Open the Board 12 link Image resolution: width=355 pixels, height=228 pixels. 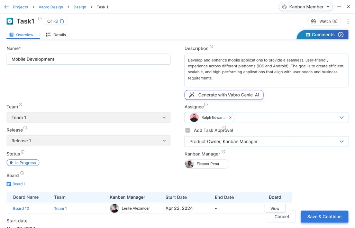[x=21, y=208]
